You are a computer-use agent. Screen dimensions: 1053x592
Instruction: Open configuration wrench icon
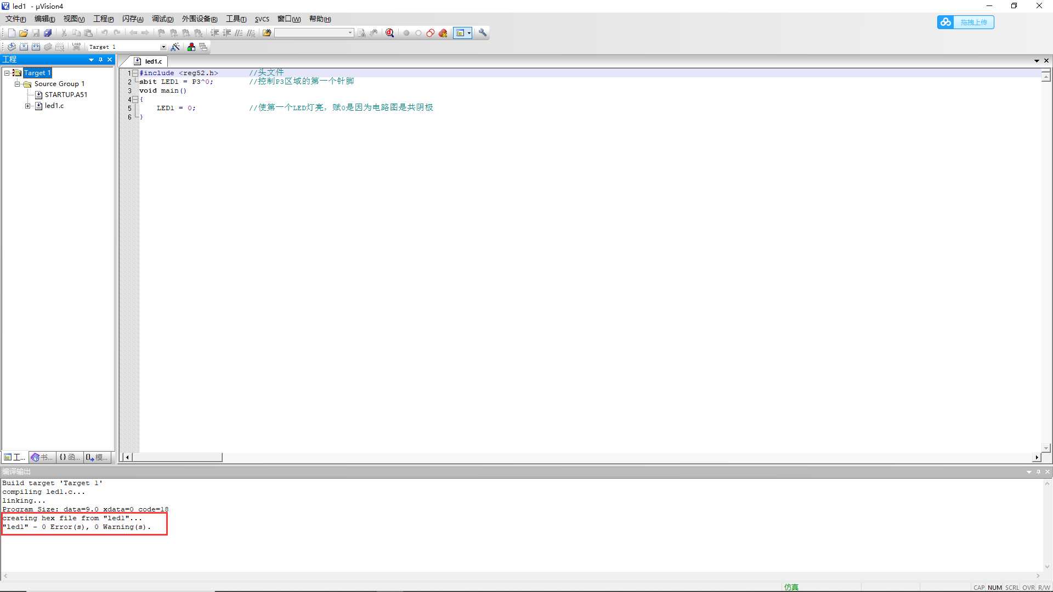tap(483, 33)
